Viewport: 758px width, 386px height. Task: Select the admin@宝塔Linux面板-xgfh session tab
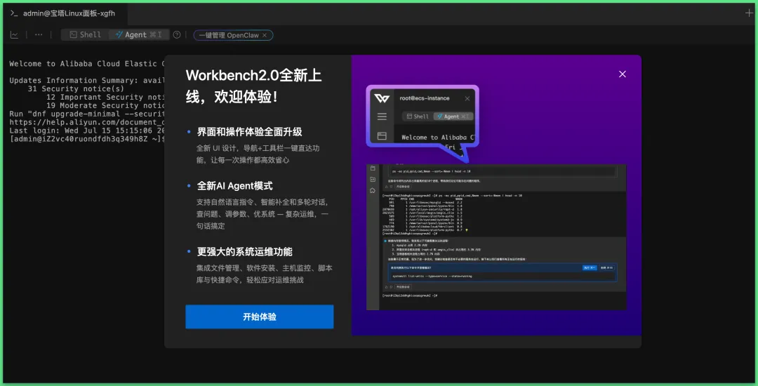coord(65,13)
